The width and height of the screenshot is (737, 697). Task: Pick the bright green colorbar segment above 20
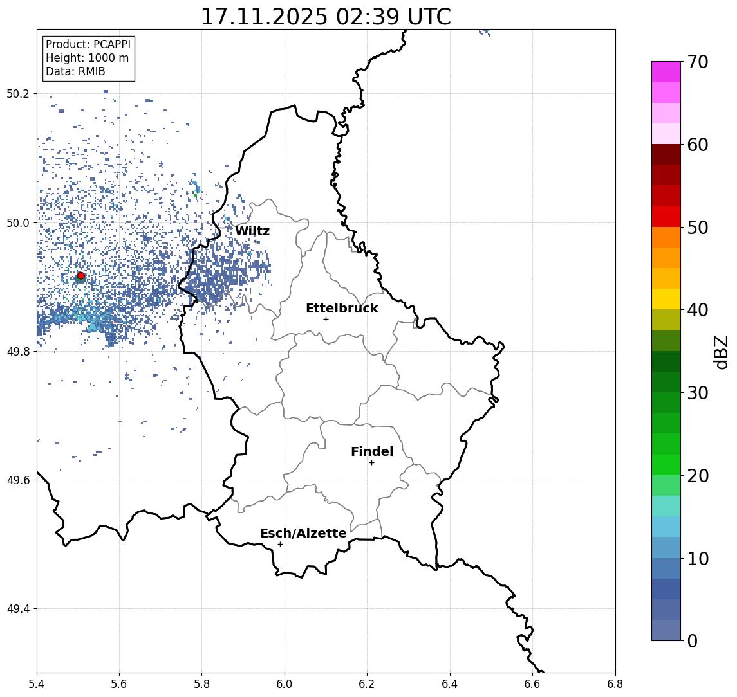666,464
